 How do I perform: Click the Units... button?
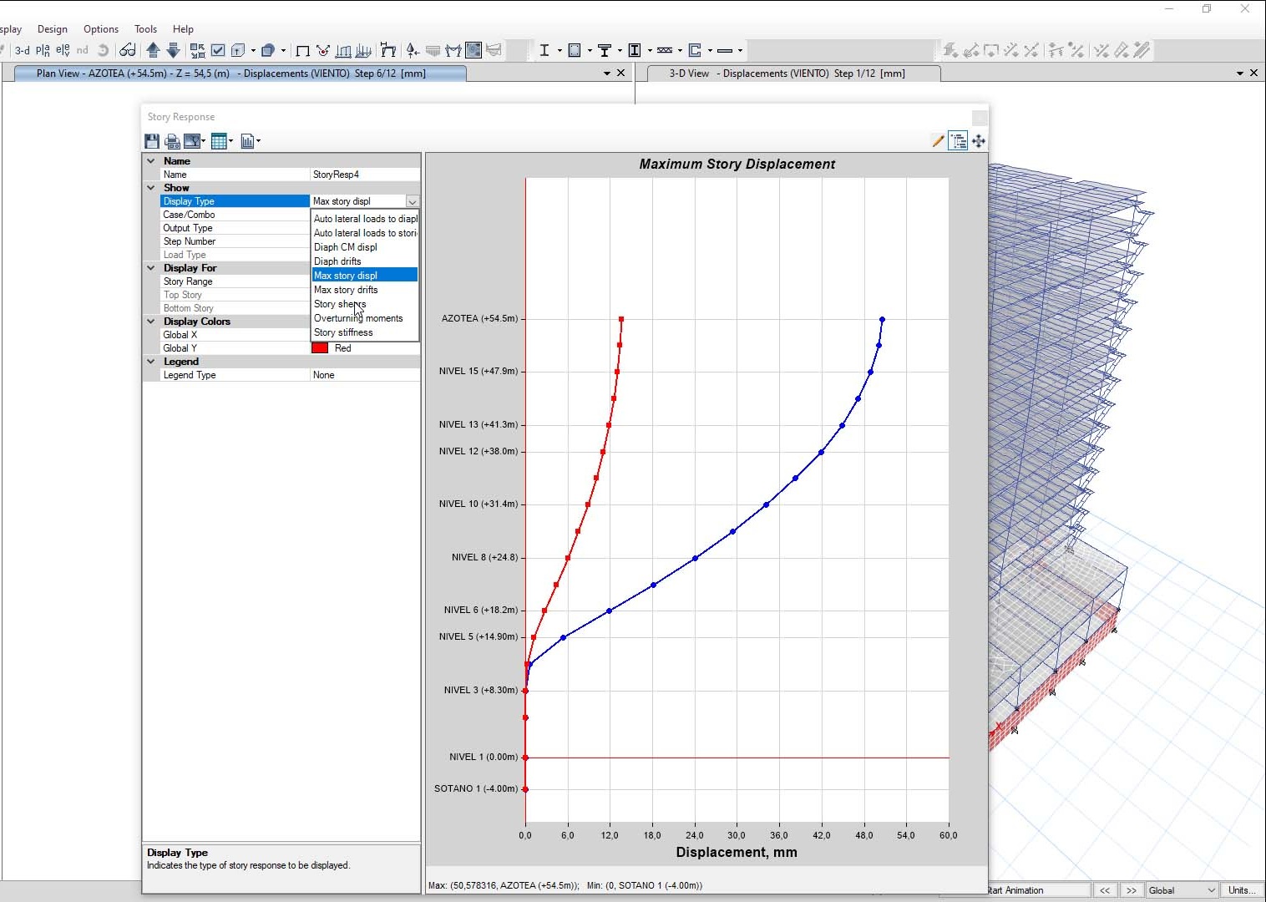click(x=1241, y=890)
